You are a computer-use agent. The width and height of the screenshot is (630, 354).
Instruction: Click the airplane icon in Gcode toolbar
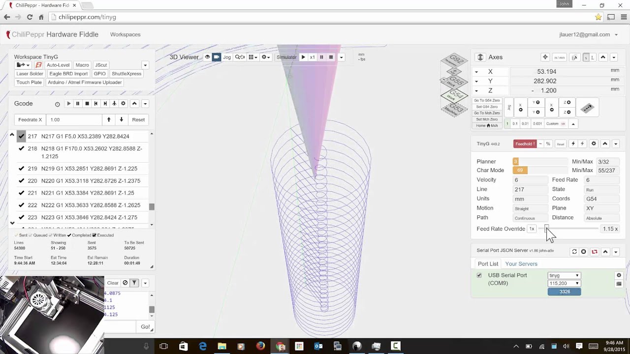[x=114, y=104]
